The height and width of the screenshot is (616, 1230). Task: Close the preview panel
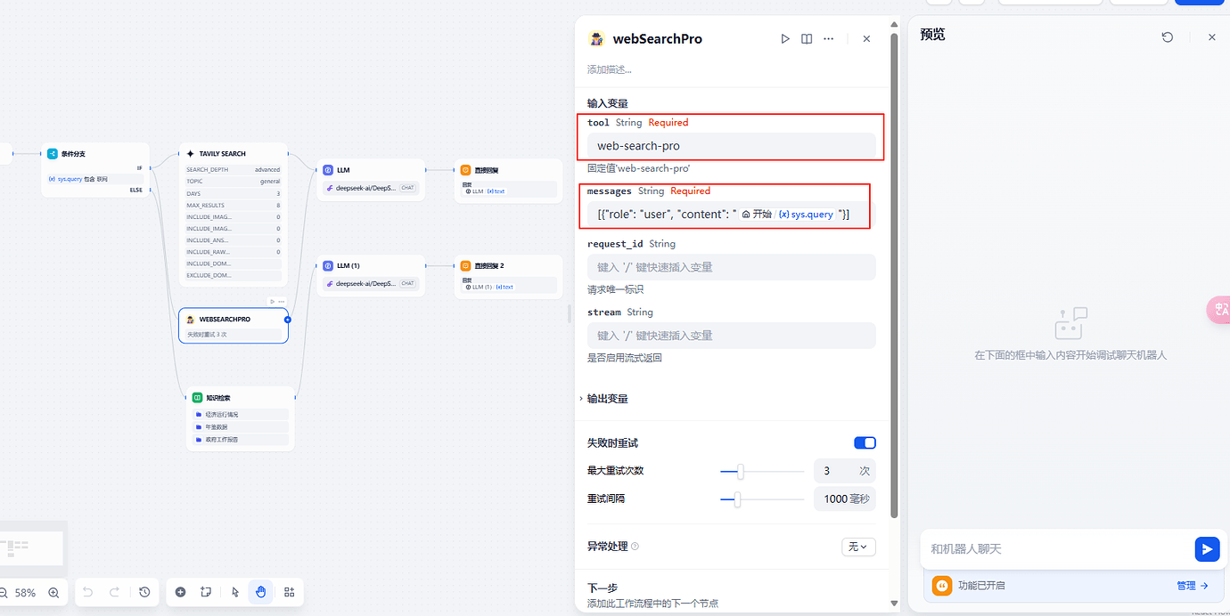click(x=1211, y=37)
